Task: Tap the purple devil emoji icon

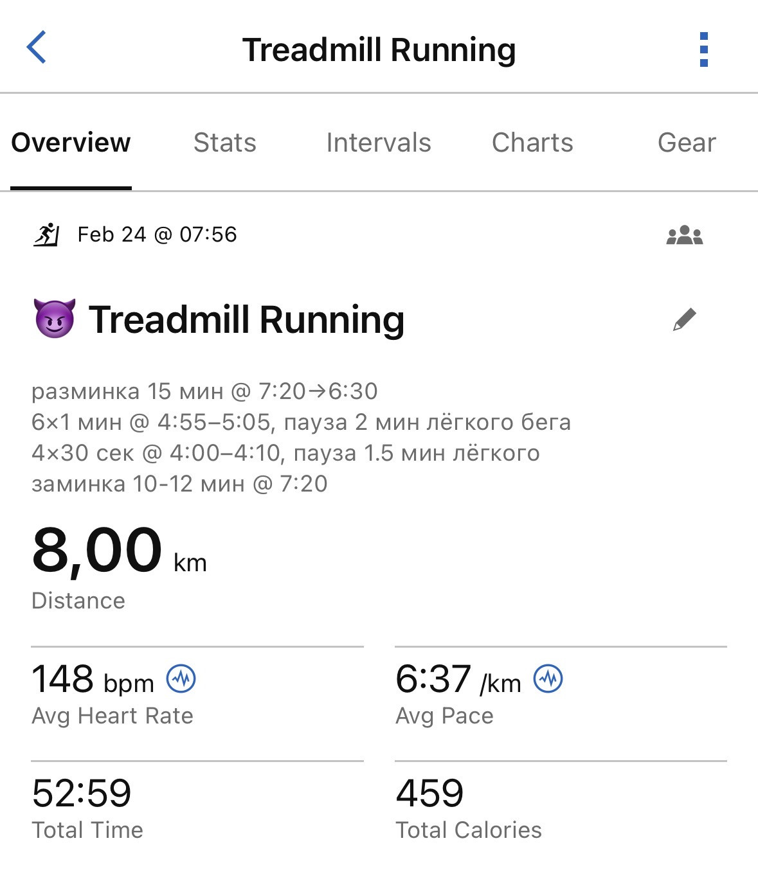Action: (55, 319)
